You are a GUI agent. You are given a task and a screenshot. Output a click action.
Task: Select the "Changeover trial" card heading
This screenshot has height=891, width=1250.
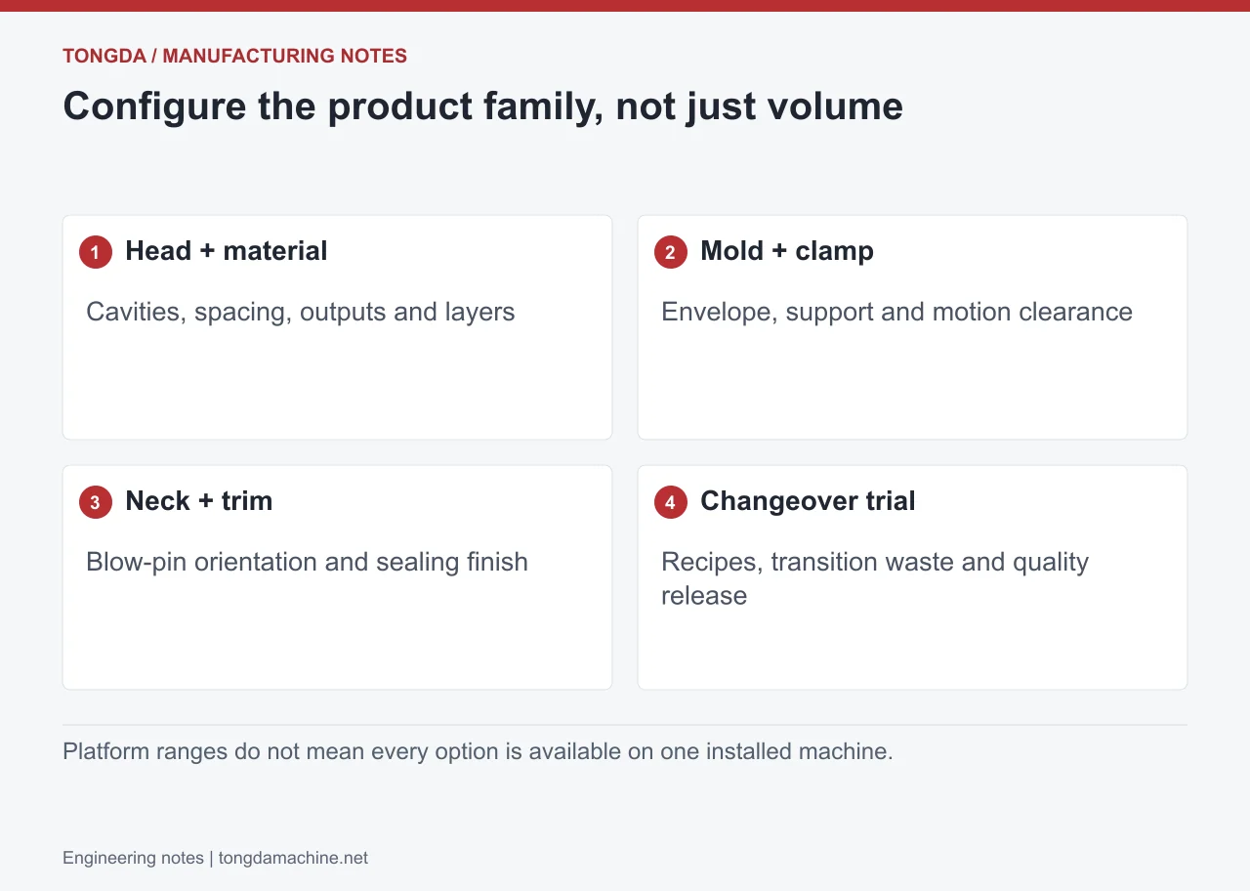click(x=808, y=501)
